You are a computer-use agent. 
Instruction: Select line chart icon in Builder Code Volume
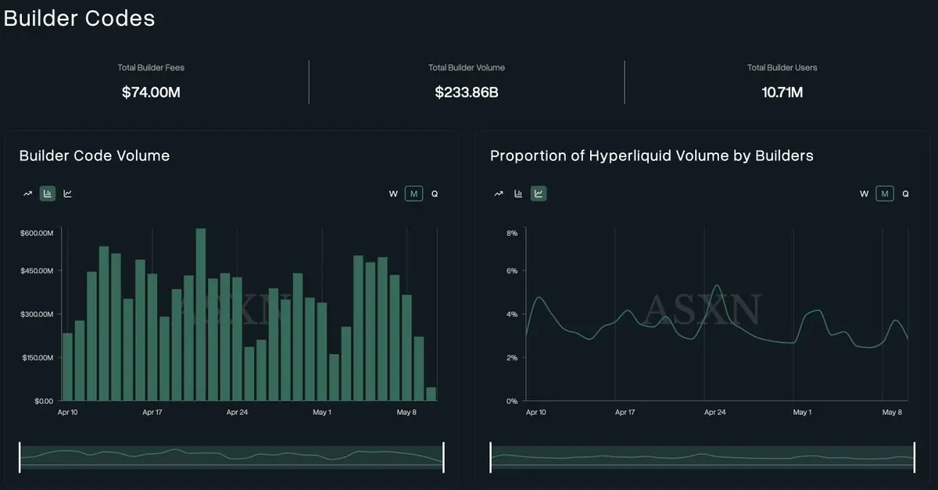(68, 194)
